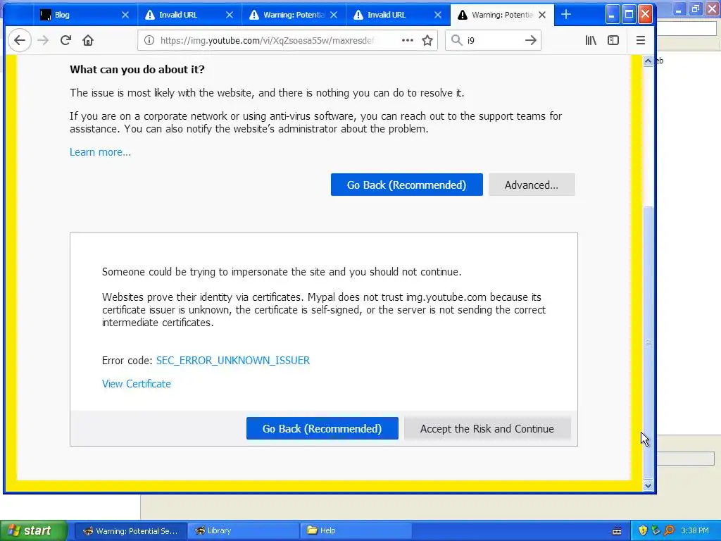The height and width of the screenshot is (541, 721).
Task: Open a new tab with plus button
Action: tap(566, 15)
